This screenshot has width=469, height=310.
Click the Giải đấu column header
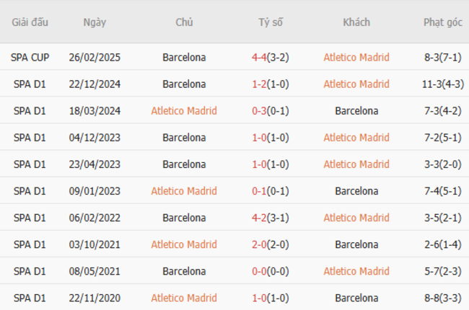coord(30,22)
